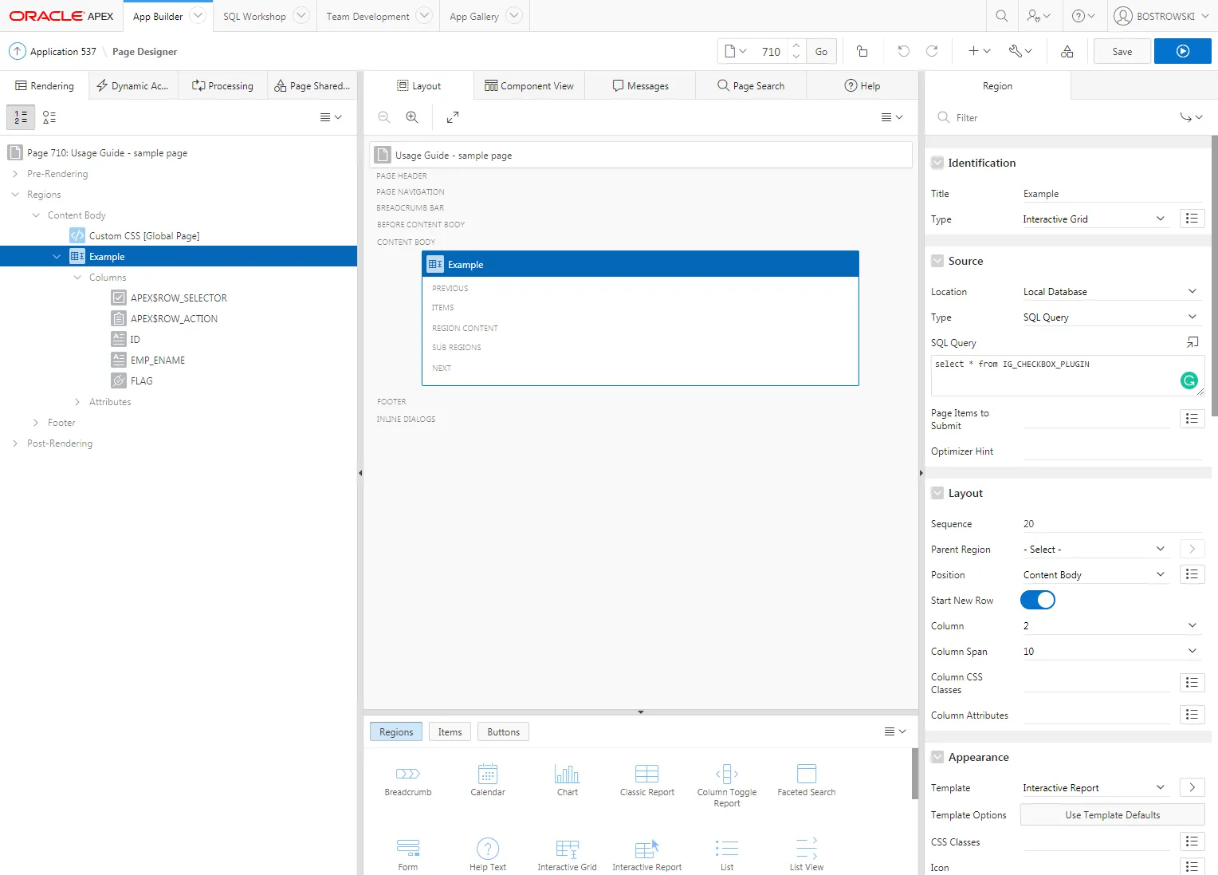Toggle the Start New Row switch
This screenshot has width=1218, height=875.
[1037, 600]
